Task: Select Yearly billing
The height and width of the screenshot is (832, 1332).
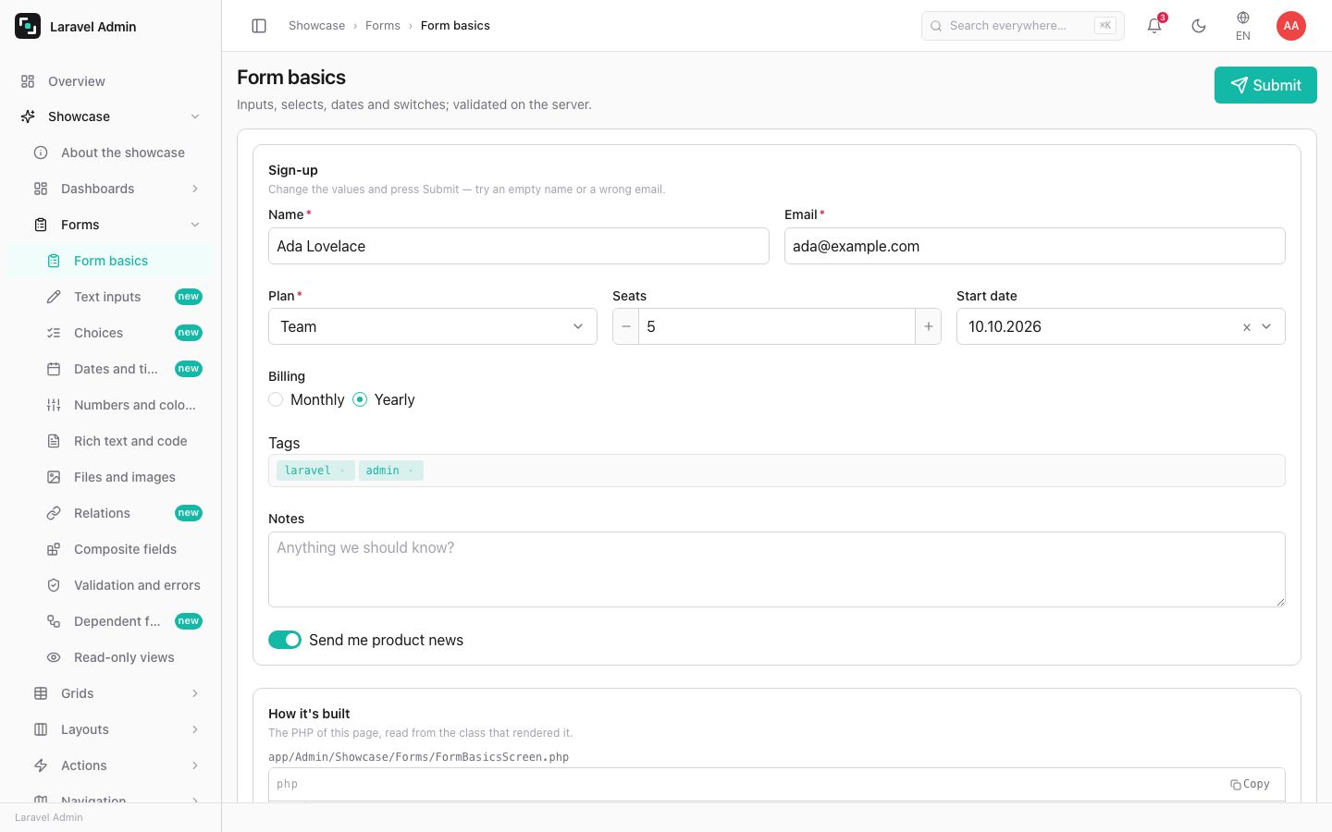Action: pos(360,399)
